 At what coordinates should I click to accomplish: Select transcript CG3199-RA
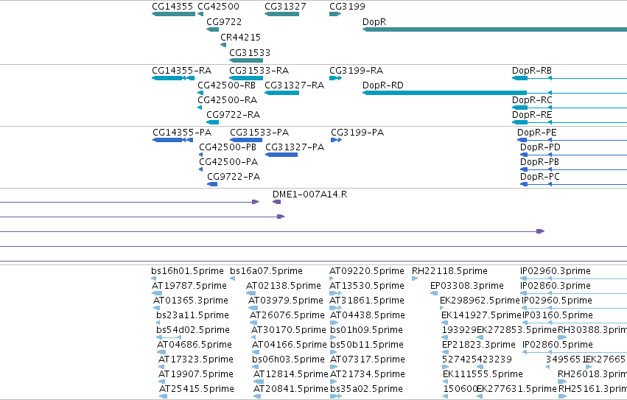click(x=335, y=78)
